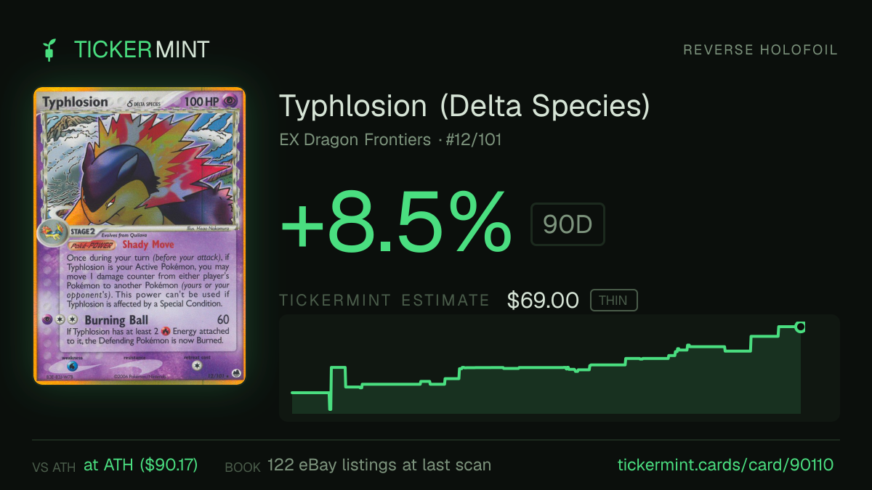Click the Typhlosion (Delta Species) title
Image resolution: width=872 pixels, height=490 pixels.
pyautogui.click(x=464, y=107)
